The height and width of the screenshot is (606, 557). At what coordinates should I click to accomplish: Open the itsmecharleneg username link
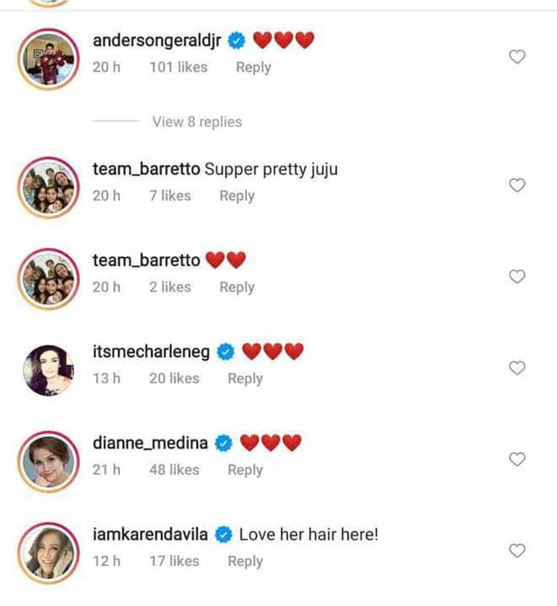tap(151, 351)
